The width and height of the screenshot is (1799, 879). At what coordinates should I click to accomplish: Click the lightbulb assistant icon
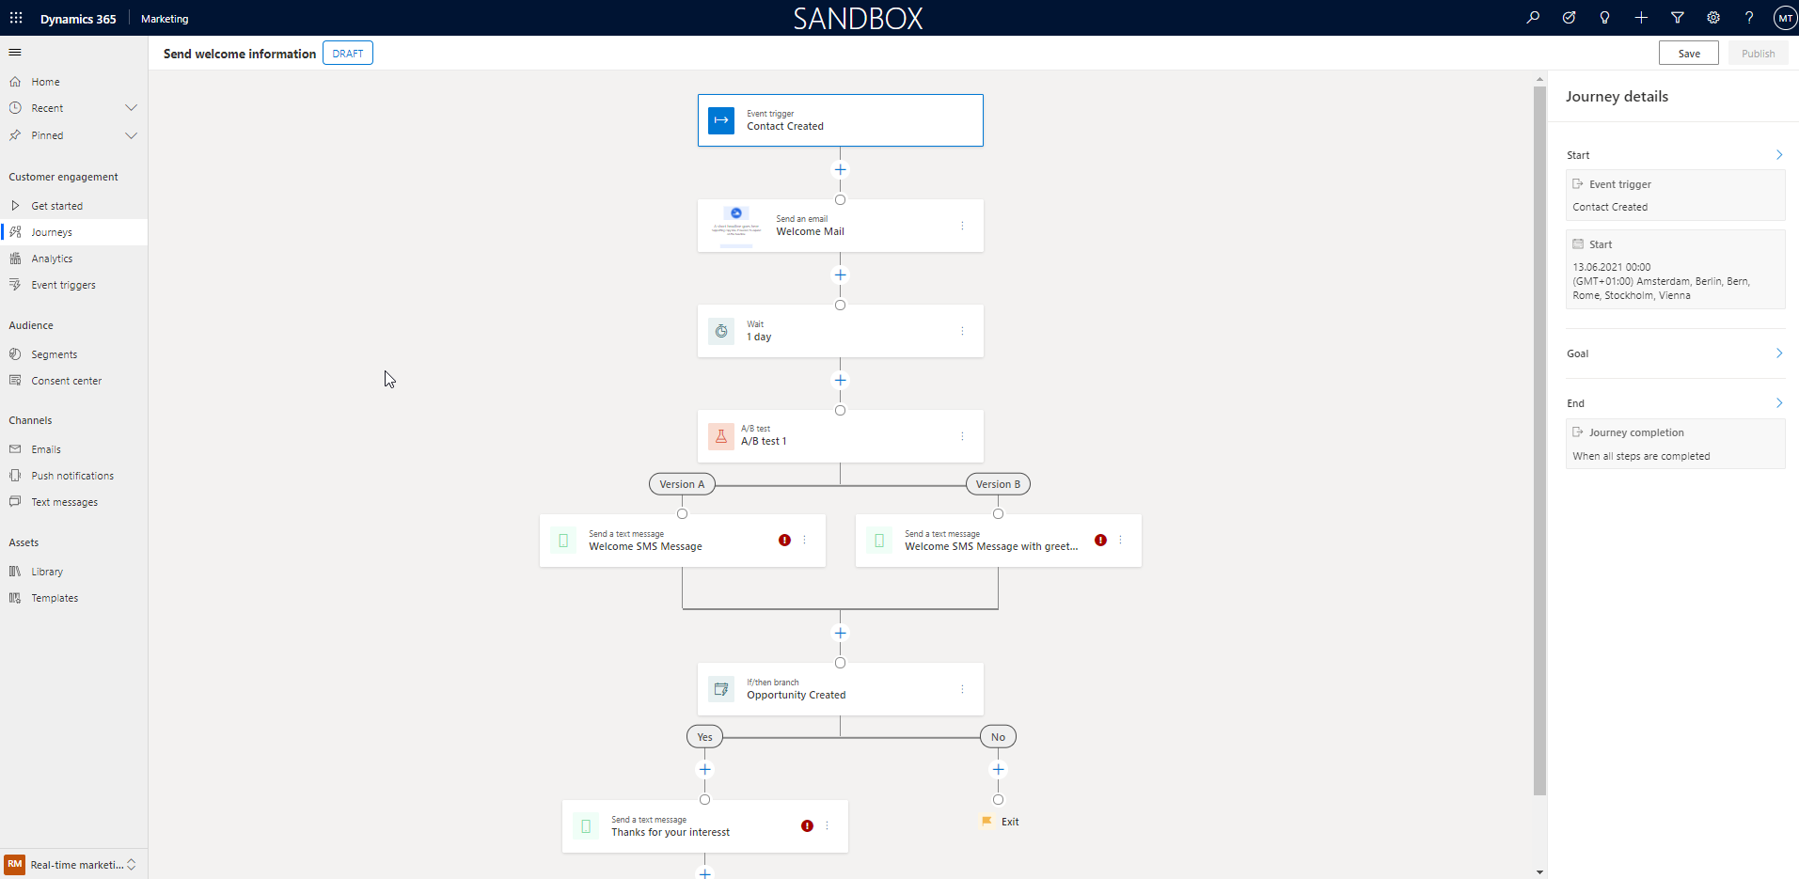pyautogui.click(x=1604, y=18)
